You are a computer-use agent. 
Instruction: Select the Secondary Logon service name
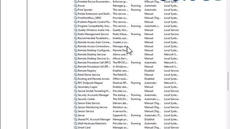click(87, 87)
